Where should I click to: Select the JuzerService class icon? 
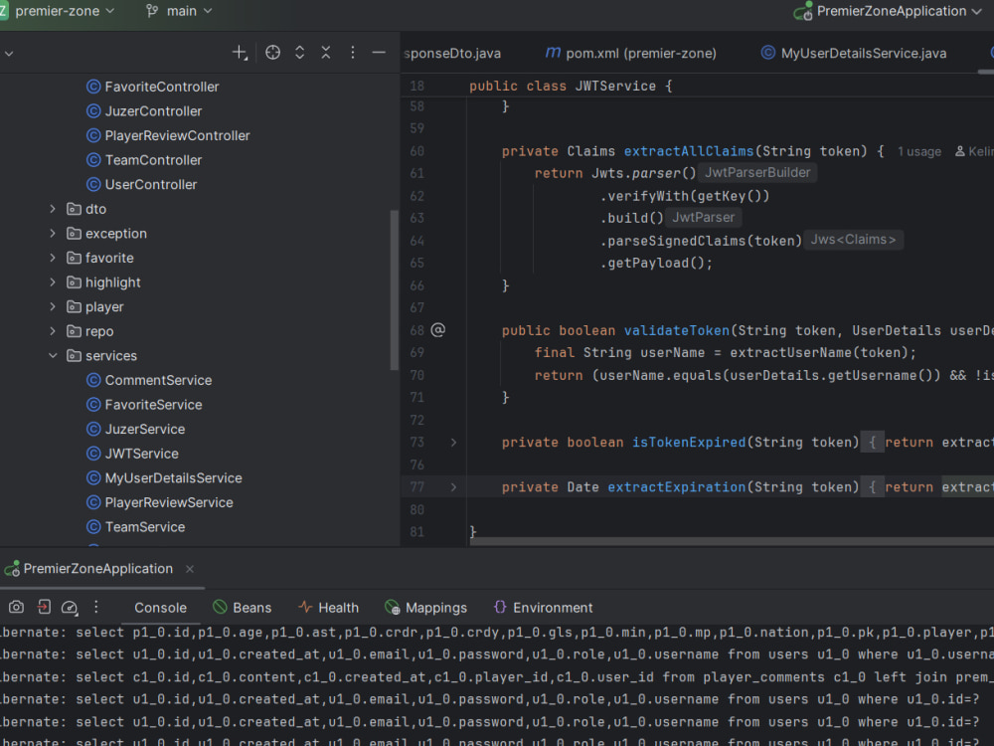click(x=93, y=430)
